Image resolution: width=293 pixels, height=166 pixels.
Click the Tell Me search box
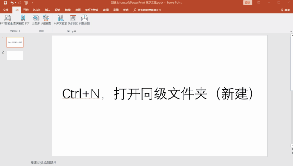click(x=147, y=10)
